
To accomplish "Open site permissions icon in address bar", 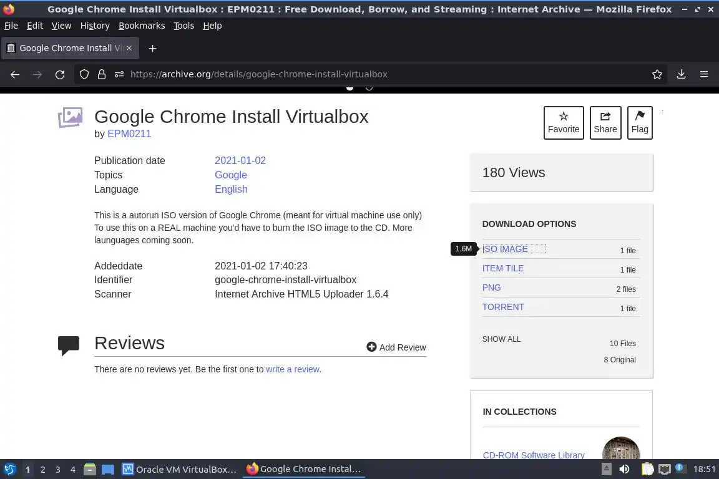I will coord(119,74).
